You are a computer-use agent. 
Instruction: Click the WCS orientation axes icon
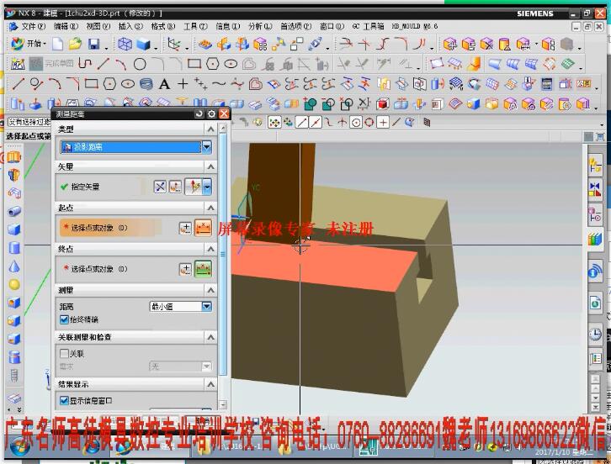pyautogui.click(x=174, y=44)
